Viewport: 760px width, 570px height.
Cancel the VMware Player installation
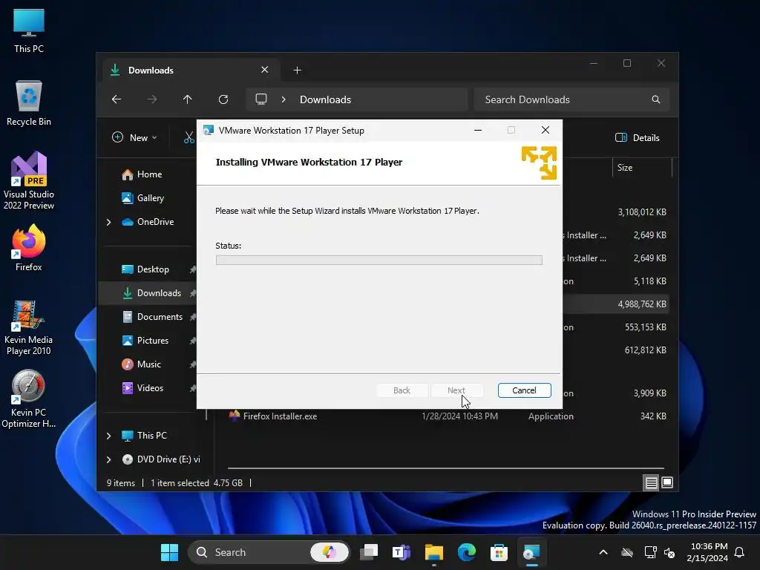coord(525,390)
